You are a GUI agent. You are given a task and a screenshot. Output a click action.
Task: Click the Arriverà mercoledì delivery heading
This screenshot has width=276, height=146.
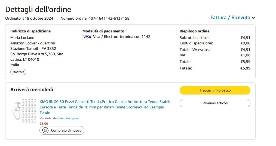[x=32, y=90]
